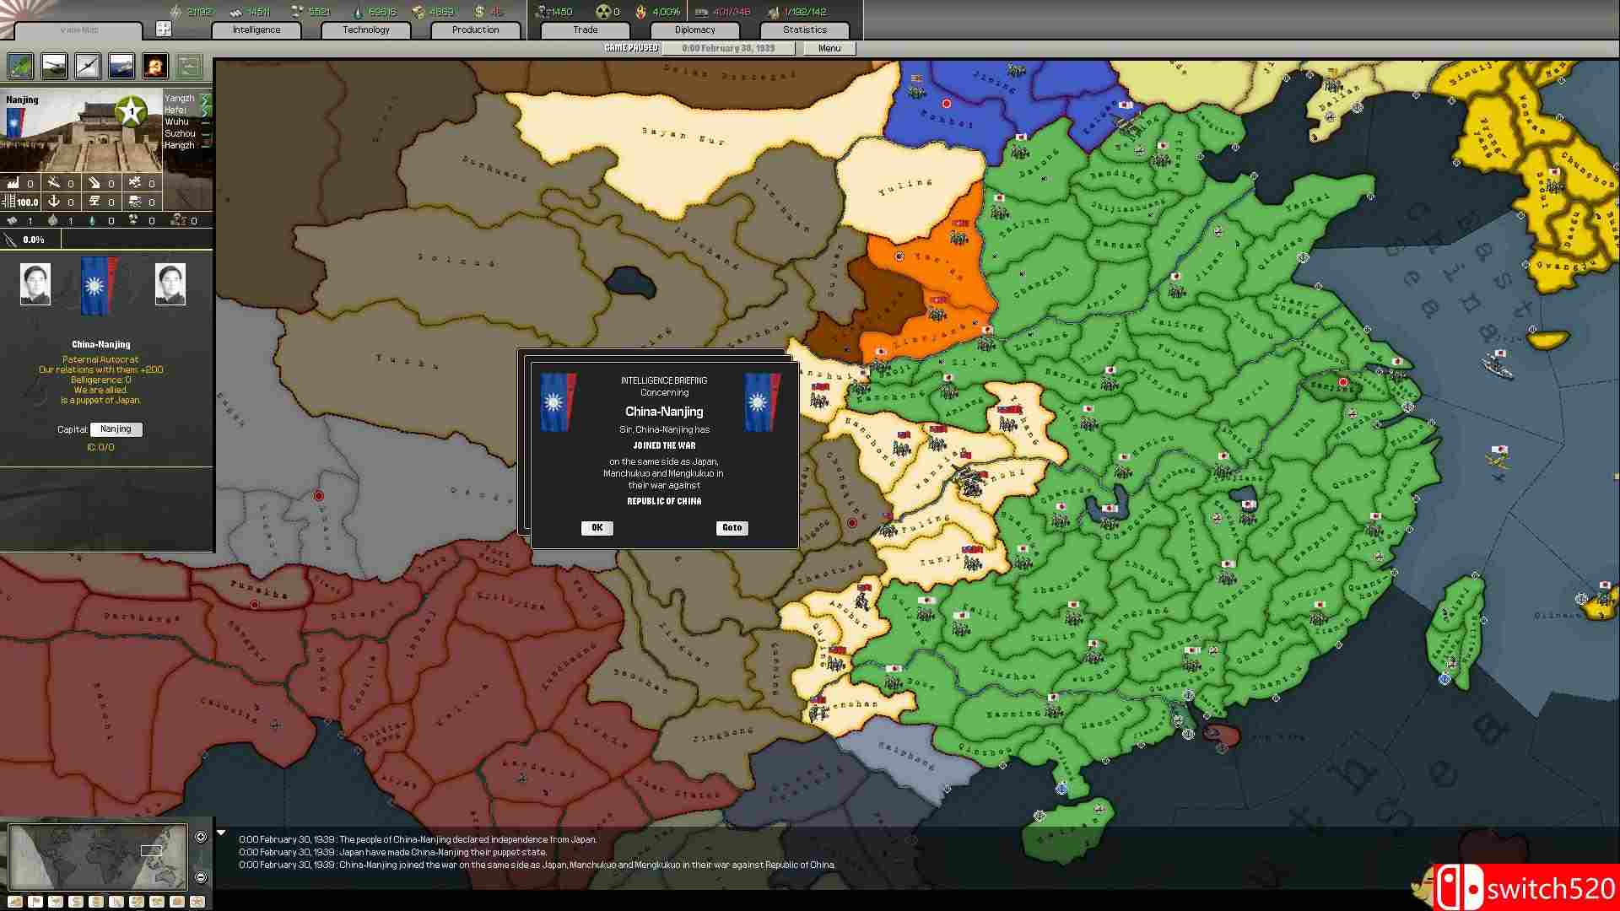Click the Goto button in dialog

point(732,528)
